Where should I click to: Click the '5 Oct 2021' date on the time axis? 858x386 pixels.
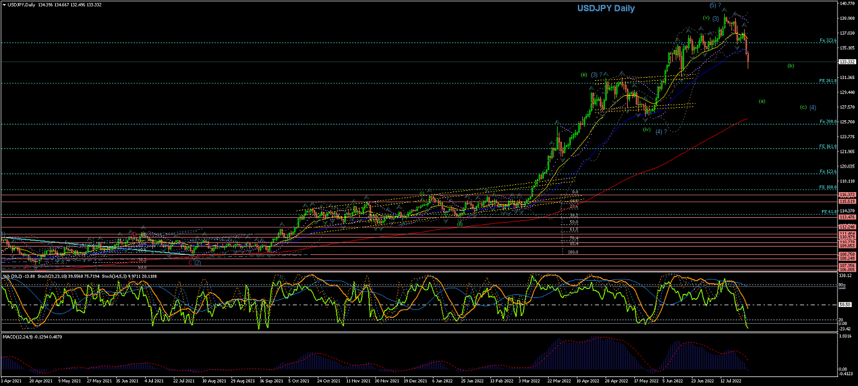pos(297,380)
